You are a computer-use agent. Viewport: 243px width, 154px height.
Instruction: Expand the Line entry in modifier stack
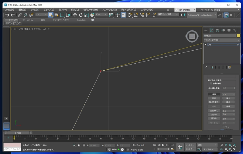[x=206, y=45]
